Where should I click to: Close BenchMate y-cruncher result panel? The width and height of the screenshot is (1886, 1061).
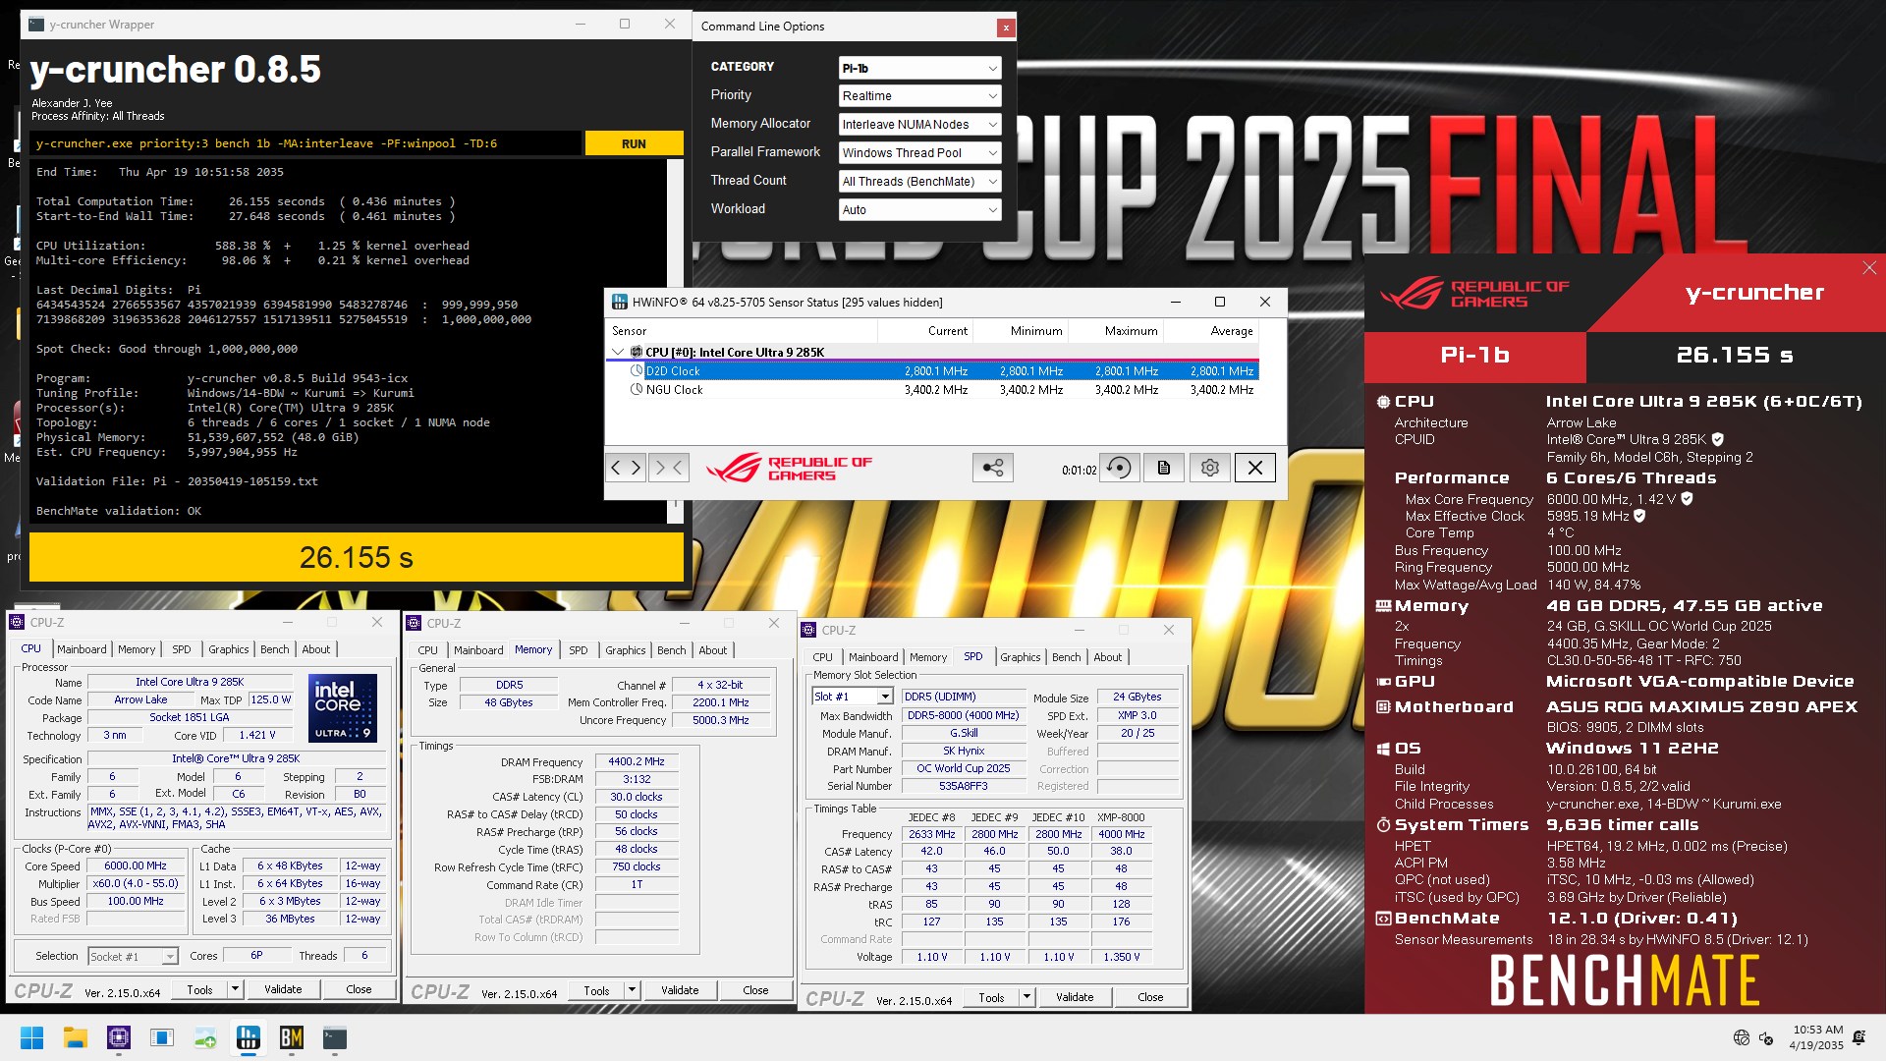coord(1869,267)
